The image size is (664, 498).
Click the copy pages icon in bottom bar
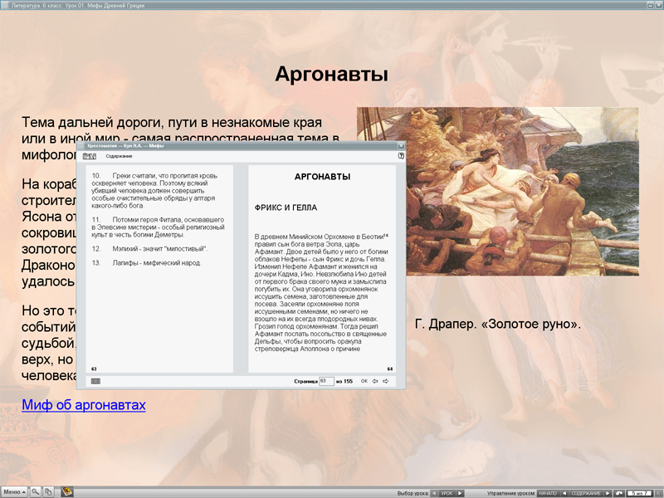click(48, 491)
